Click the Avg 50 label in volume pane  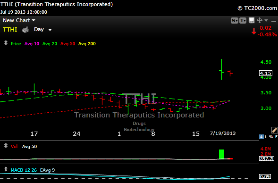pyautogui.click(x=29, y=147)
